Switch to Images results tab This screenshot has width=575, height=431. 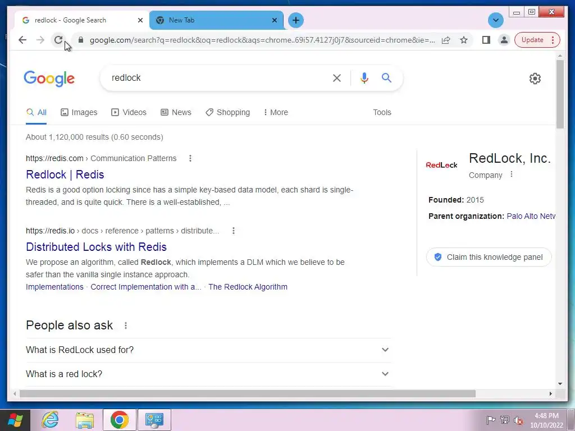tap(79, 112)
